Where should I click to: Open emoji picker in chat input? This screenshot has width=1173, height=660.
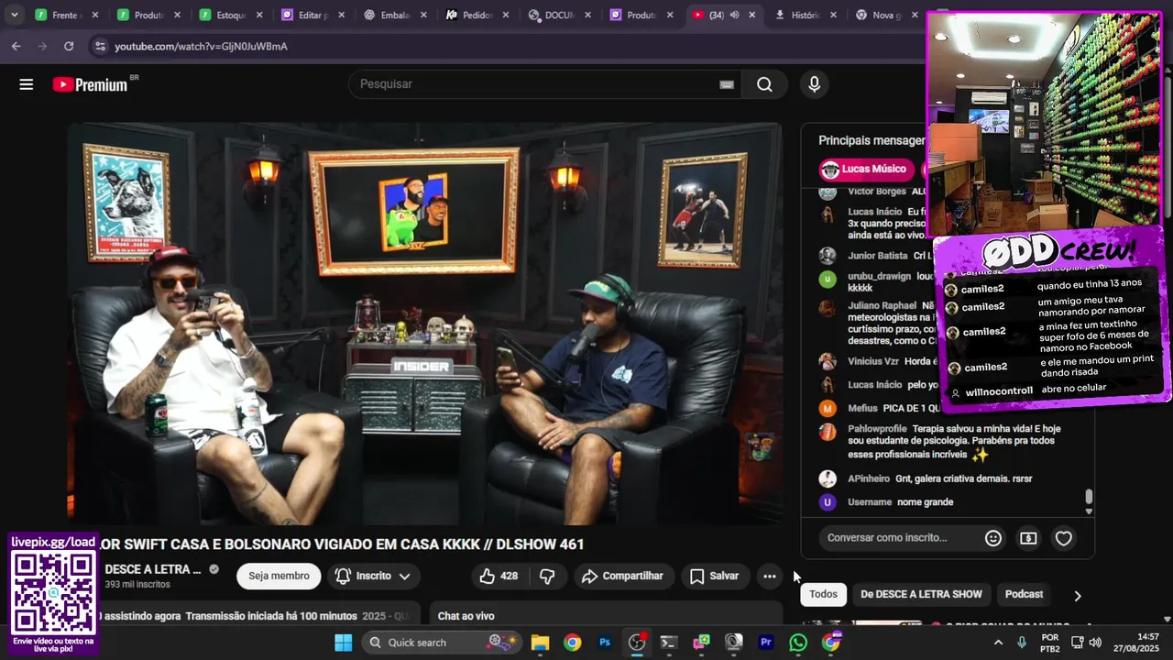[x=992, y=538]
